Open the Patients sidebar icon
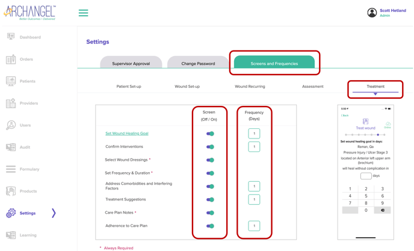 pyautogui.click(x=11, y=81)
